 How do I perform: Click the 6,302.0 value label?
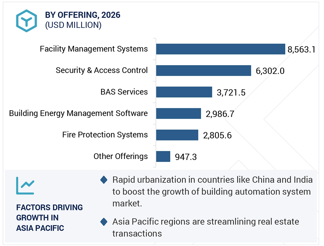(270, 71)
